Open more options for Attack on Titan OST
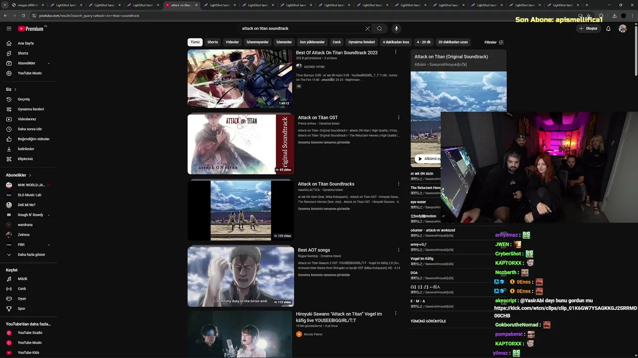This screenshot has width=638, height=358. pyautogui.click(x=398, y=117)
